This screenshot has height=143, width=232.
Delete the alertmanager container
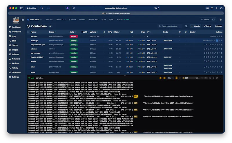coord(222,53)
